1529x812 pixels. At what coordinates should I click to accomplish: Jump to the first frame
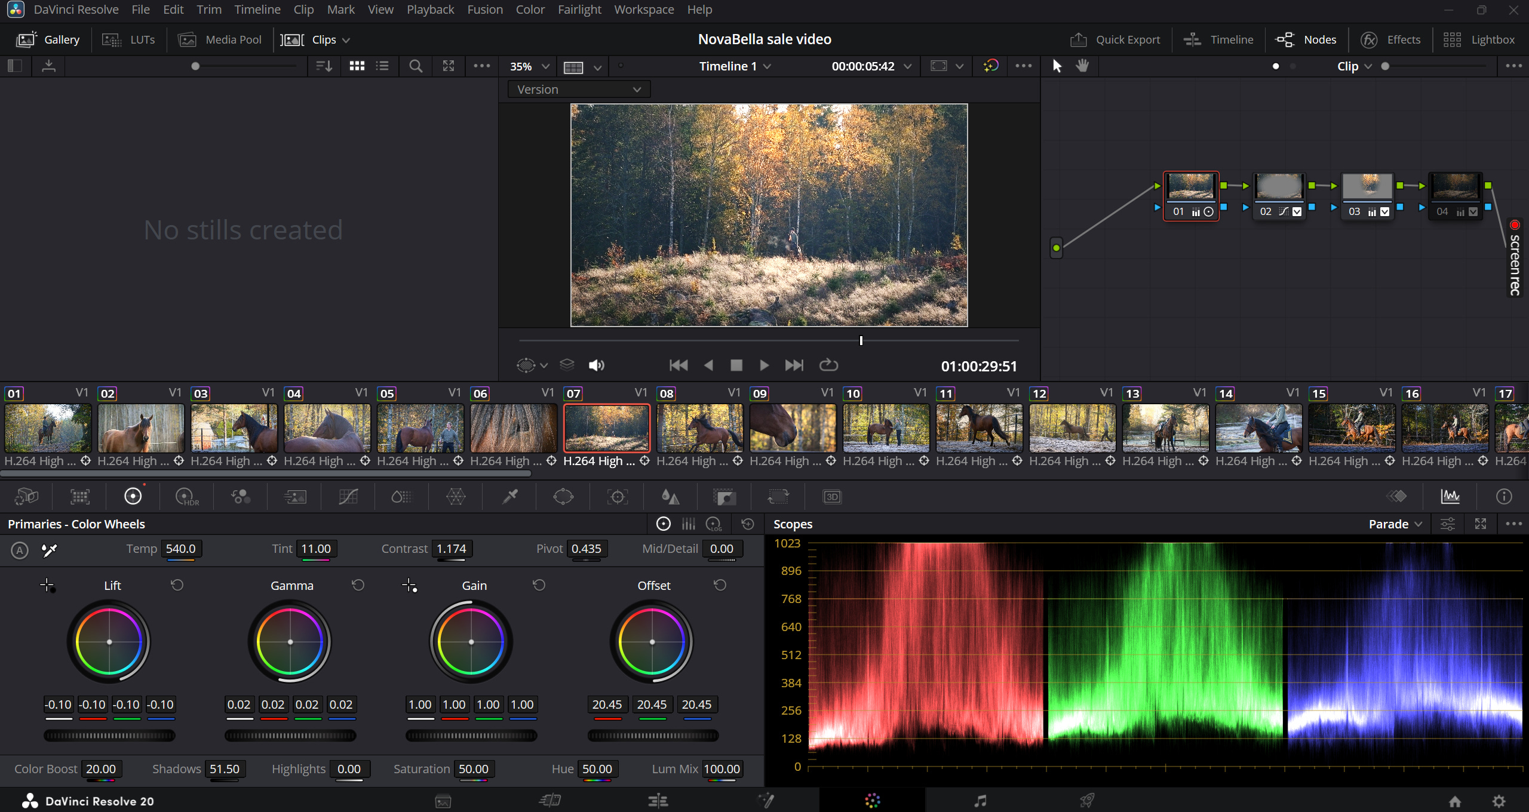(x=678, y=365)
